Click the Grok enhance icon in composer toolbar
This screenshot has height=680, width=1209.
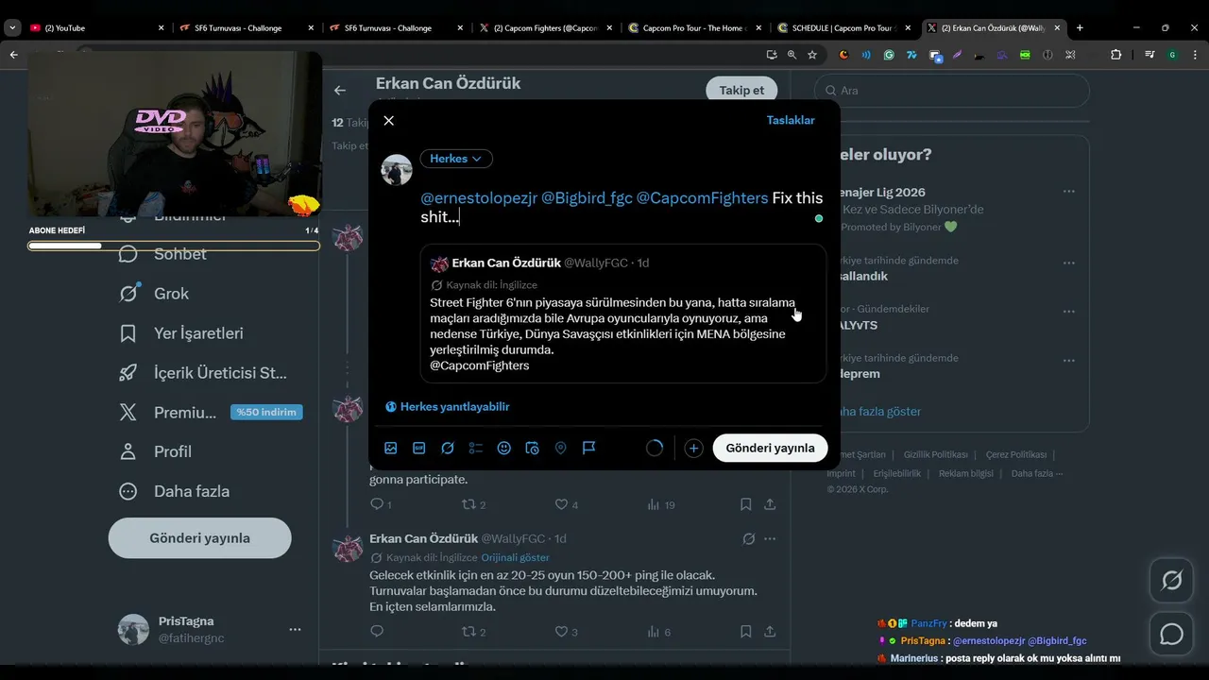click(x=448, y=448)
